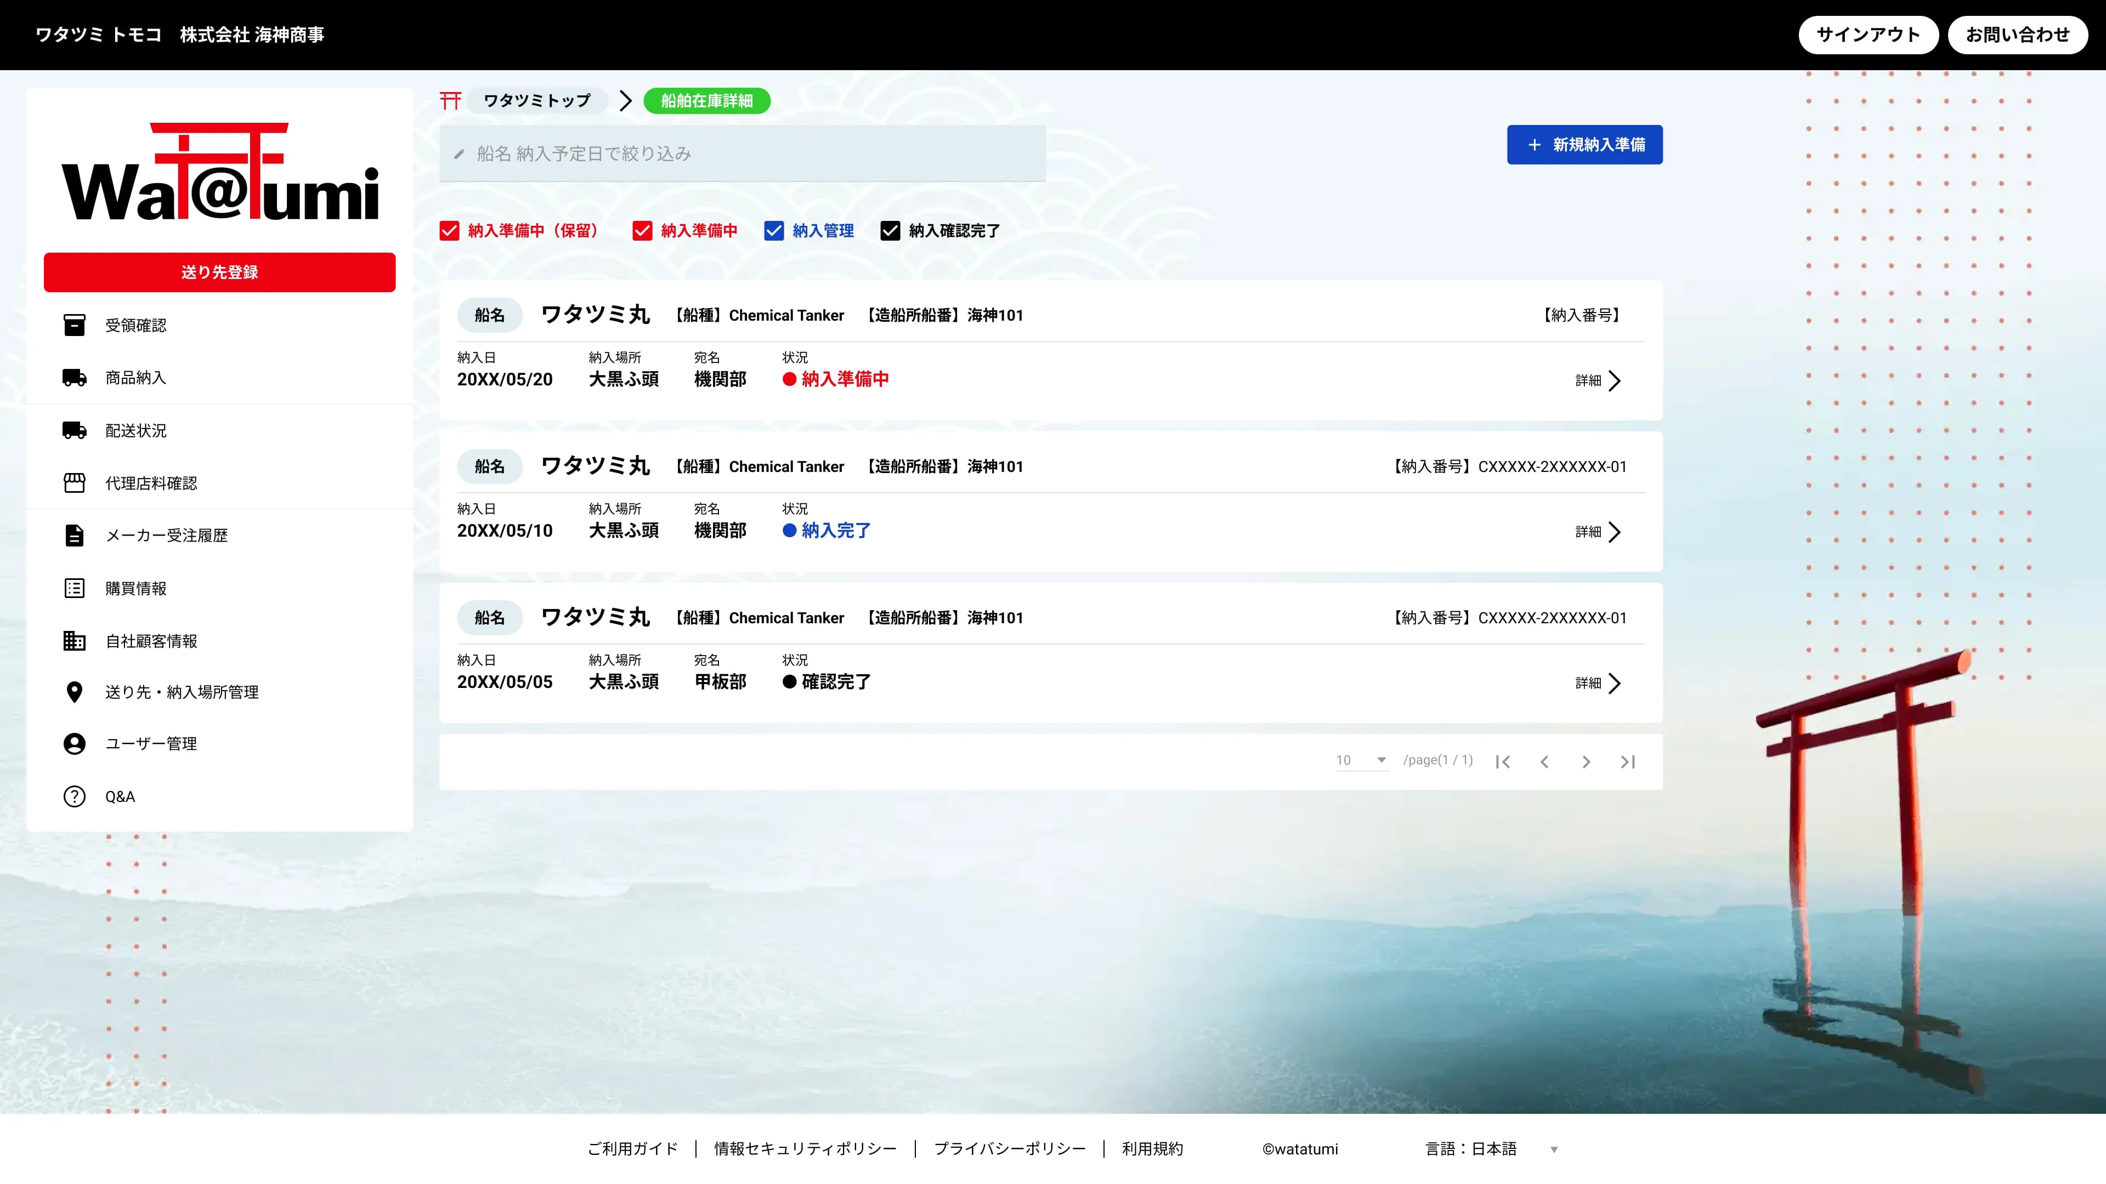
Task: Open the Q&A menu item
Action: click(219, 796)
